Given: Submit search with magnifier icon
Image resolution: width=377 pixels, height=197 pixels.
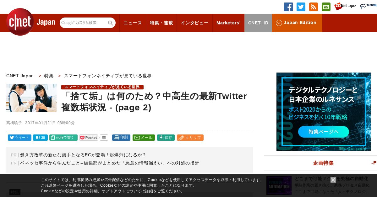Looking at the screenshot, I should [111, 23].
